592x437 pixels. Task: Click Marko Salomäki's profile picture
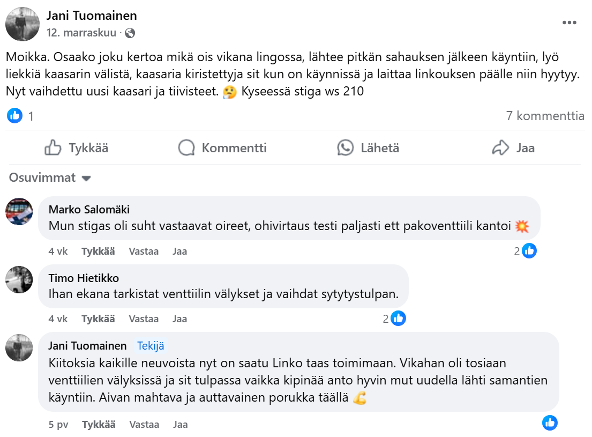(x=19, y=211)
